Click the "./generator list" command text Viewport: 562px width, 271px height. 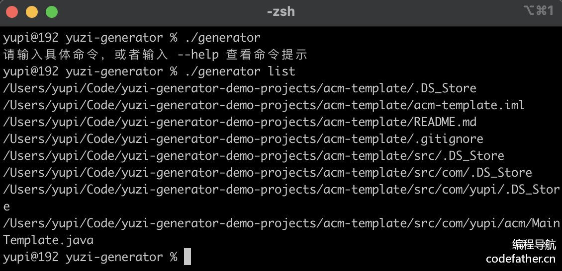(x=239, y=71)
